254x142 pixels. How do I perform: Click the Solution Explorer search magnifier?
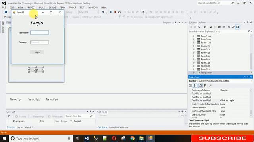(249, 32)
